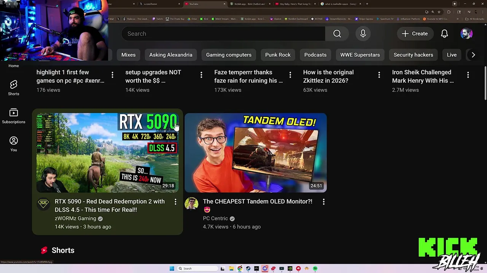Image resolution: width=487 pixels, height=273 pixels.
Task: Open the TANDEM OLED video thumbnail
Action: coord(256,153)
